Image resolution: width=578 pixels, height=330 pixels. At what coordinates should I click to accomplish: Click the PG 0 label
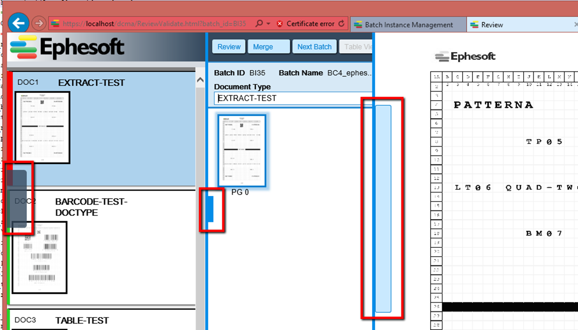click(x=240, y=192)
